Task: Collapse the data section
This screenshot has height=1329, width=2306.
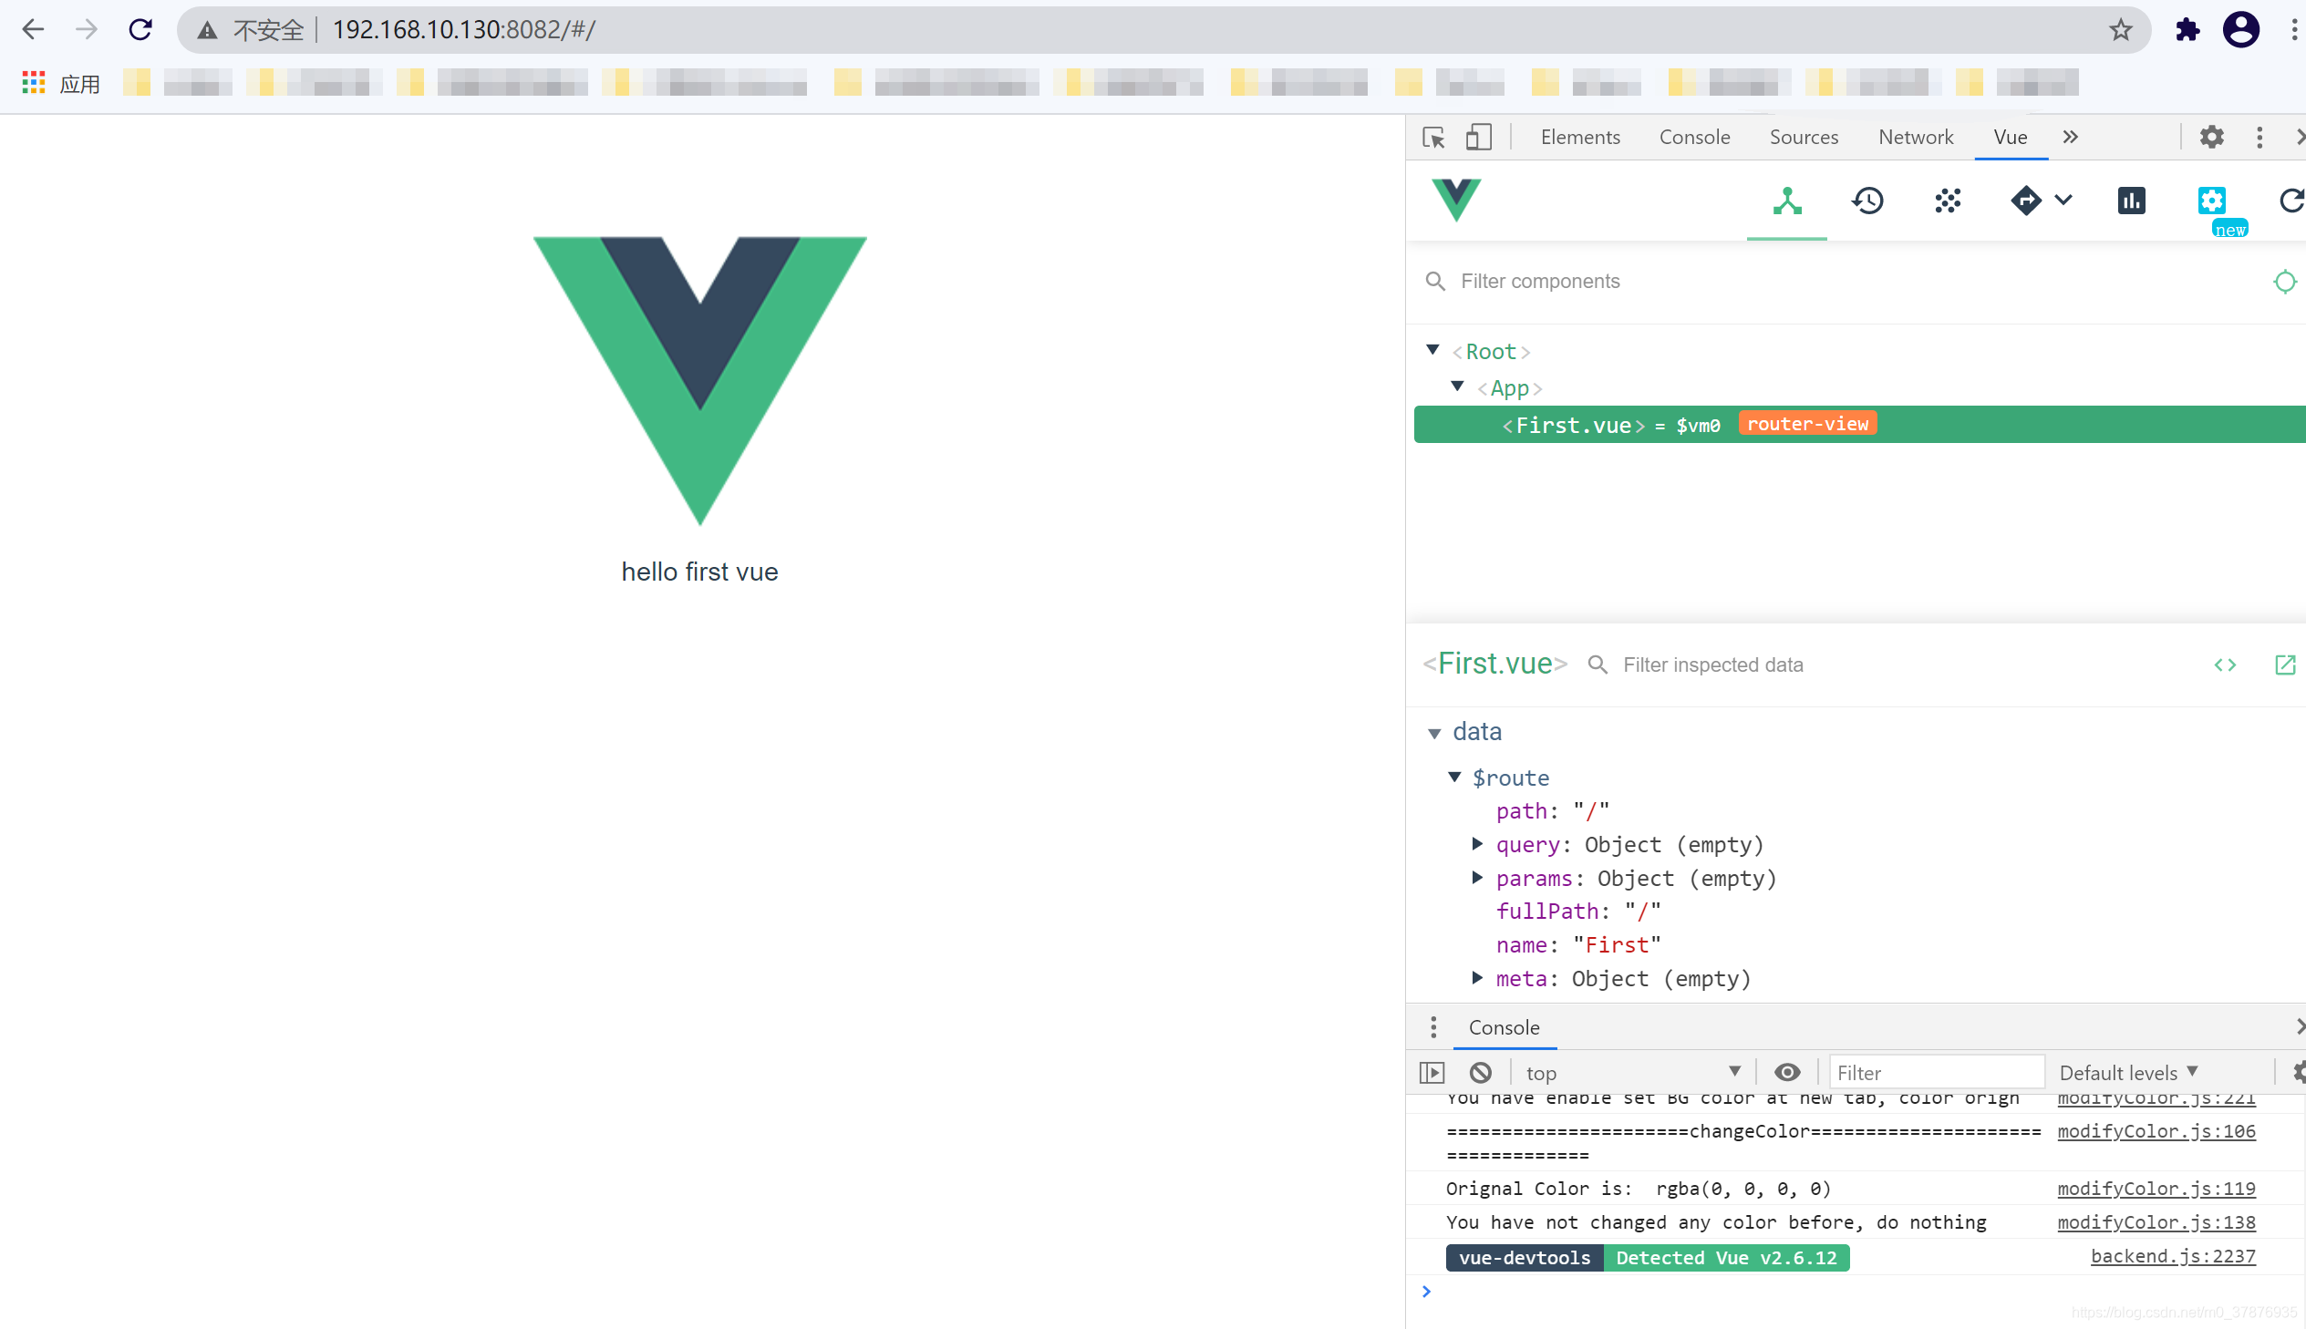Action: (x=1434, y=733)
